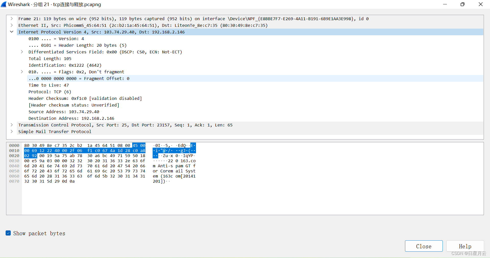This screenshot has width=490, height=258.
Task: Select the Ethernet II row text
Action: [x=143, y=25]
